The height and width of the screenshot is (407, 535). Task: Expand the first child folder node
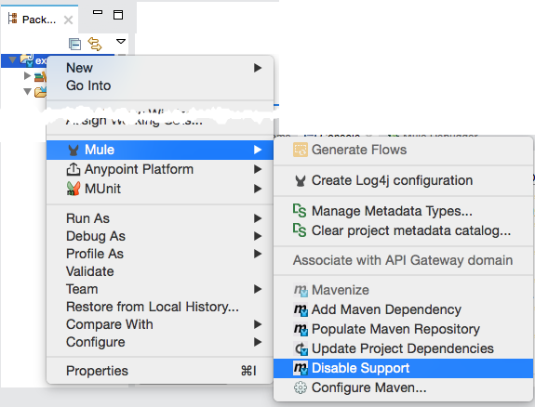[x=27, y=75]
